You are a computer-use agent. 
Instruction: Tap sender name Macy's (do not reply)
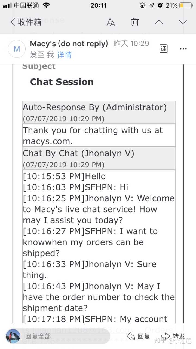point(69,44)
